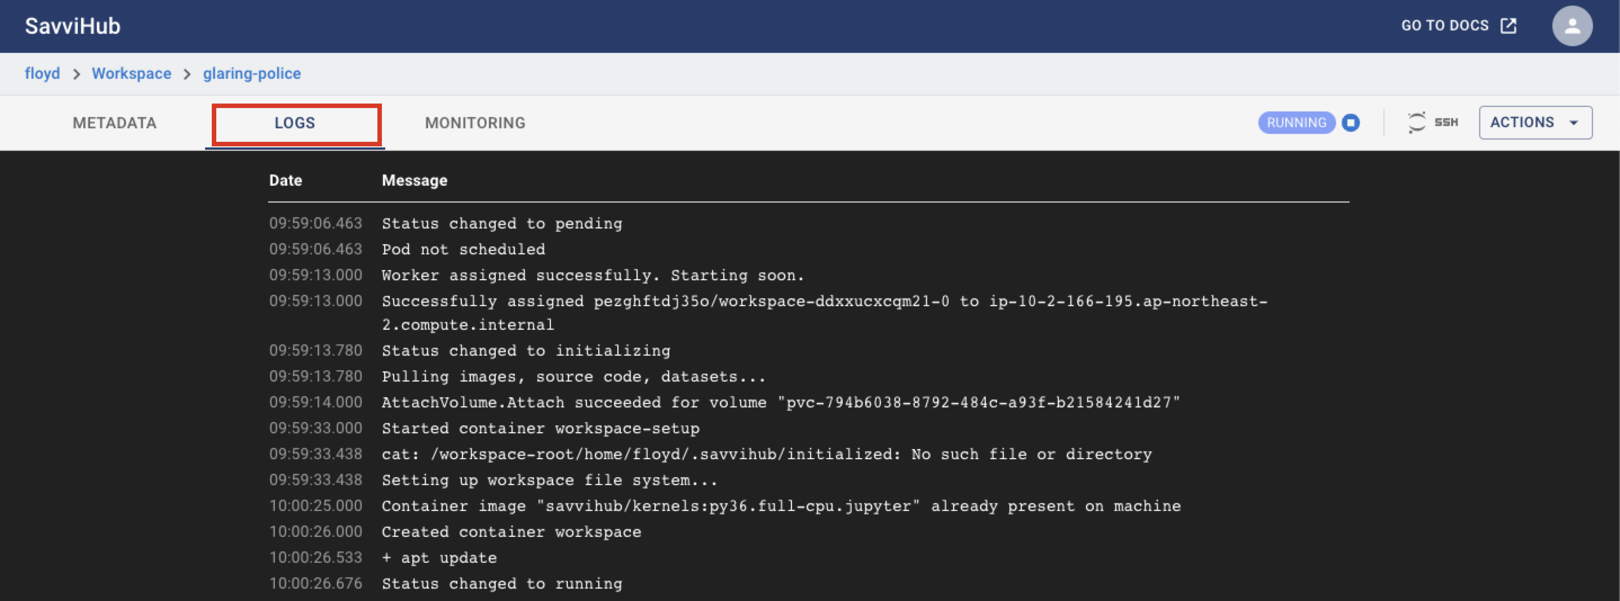Stop the running workspace via stop icon

click(x=1351, y=123)
